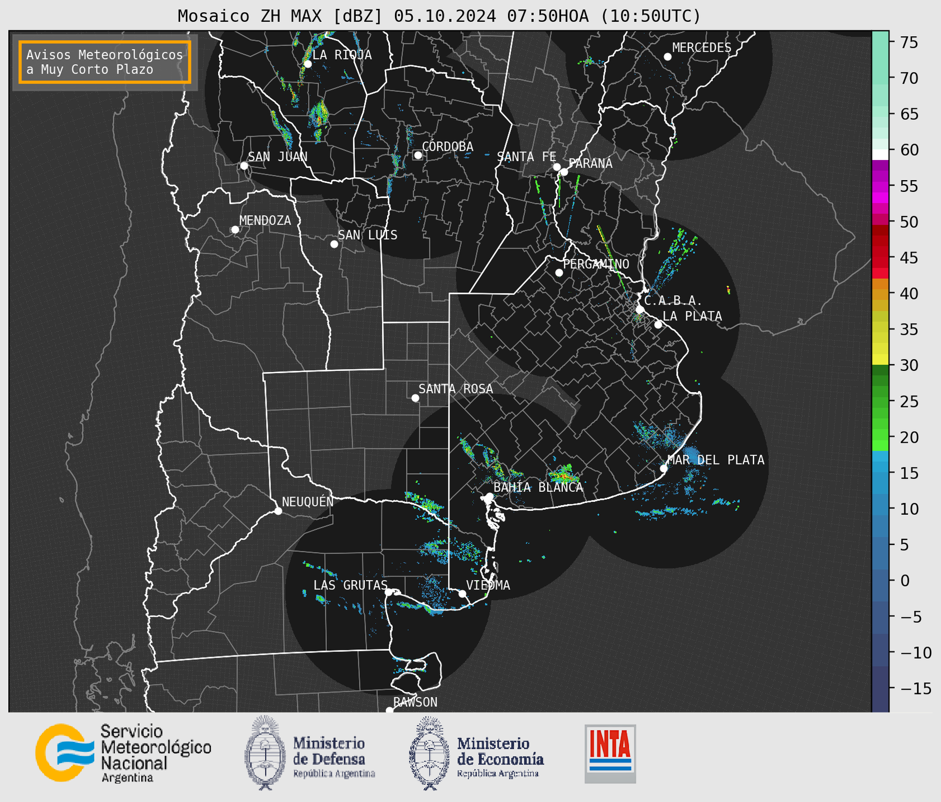Click the white 60 dBZ color band
Screen dimensions: 941x802
880,154
